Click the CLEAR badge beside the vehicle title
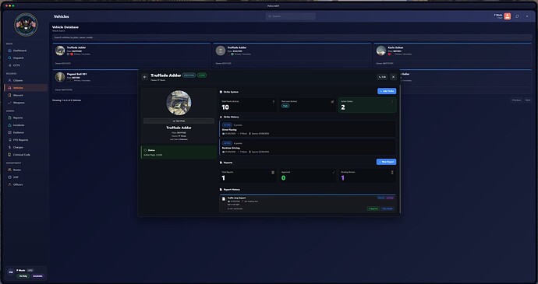Image resolution: width=538 pixels, height=284 pixels. 202,75
